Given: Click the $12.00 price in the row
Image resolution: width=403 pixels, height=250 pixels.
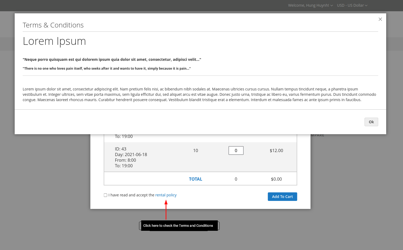Looking at the screenshot, I should 276,150.
